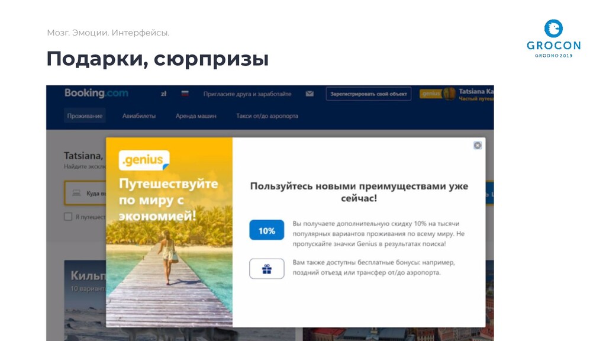Click the Booking.com logo
606x341 pixels.
tap(96, 93)
